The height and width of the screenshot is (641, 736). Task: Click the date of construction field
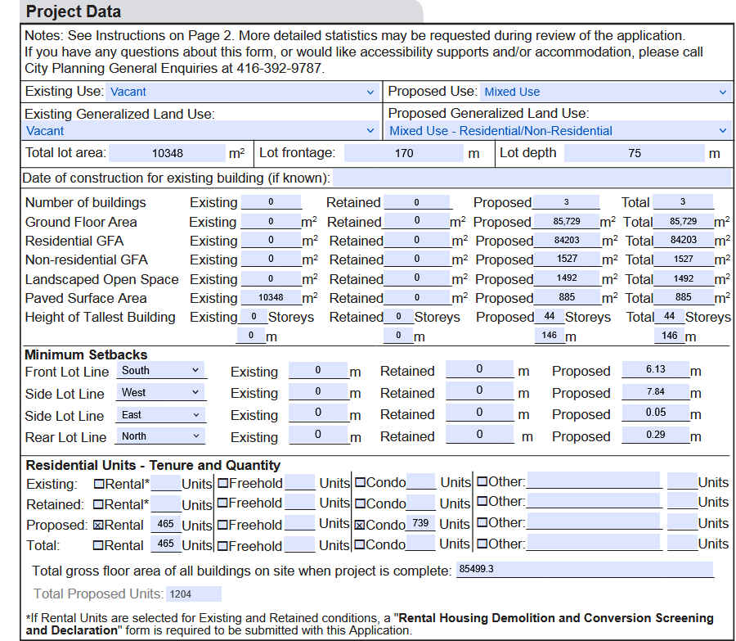coord(531,178)
